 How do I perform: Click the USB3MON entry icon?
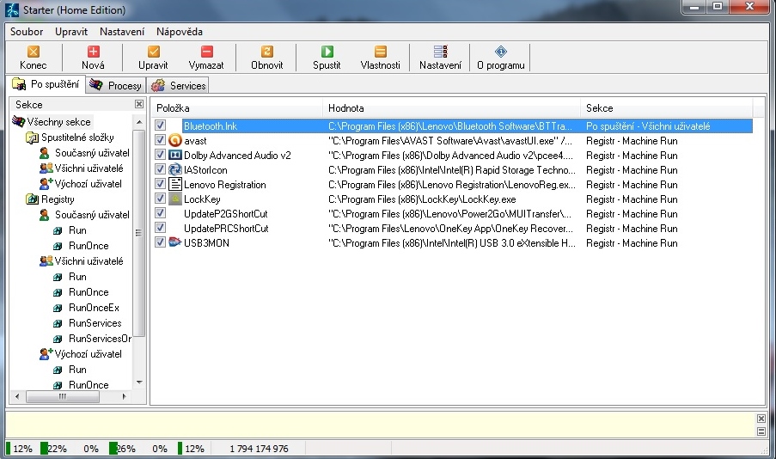[x=174, y=242]
